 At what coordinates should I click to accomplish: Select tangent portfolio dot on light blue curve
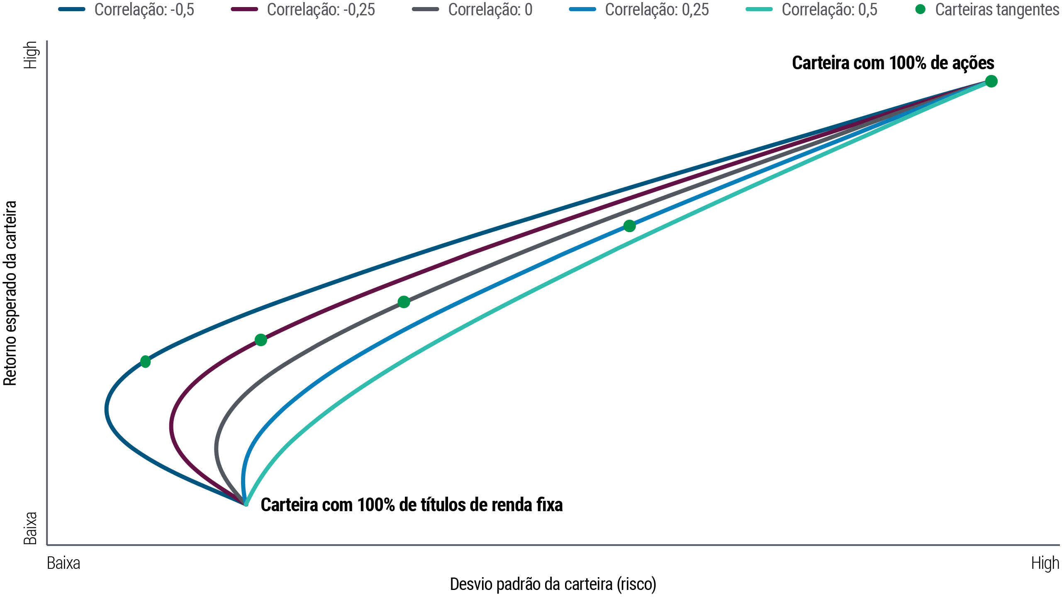point(629,226)
